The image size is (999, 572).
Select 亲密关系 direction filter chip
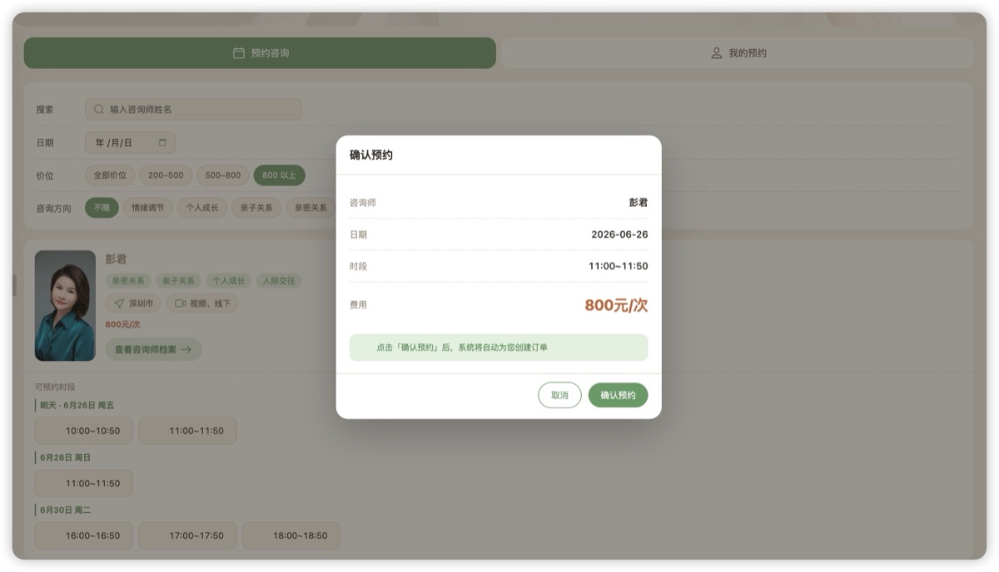coord(311,208)
